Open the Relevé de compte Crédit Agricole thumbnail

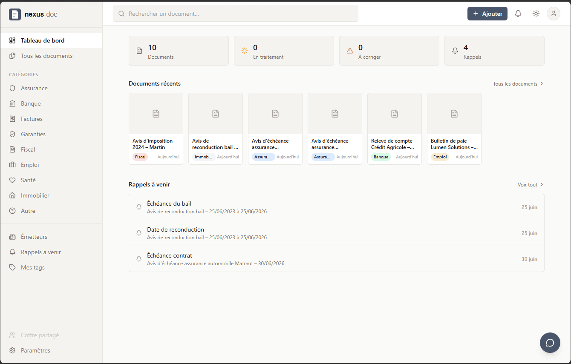coord(395,114)
